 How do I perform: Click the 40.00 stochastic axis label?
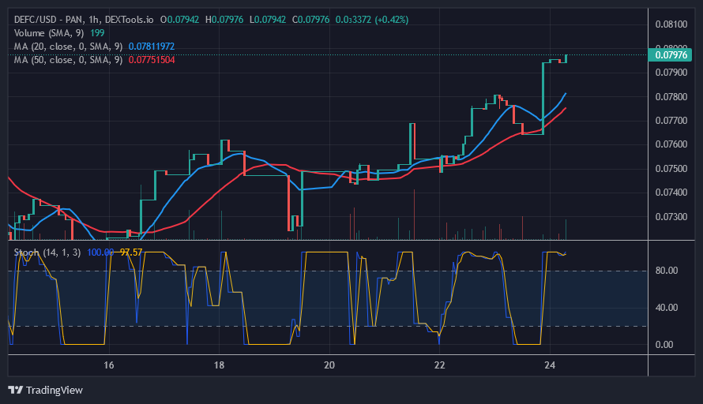point(667,308)
